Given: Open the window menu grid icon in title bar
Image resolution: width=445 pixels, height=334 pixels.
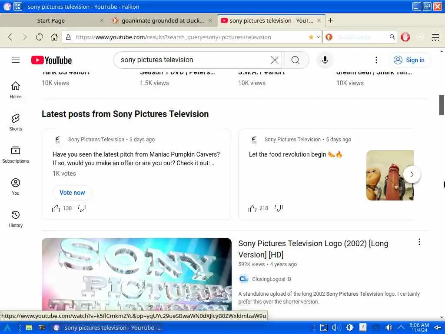Looking at the screenshot, I should [17, 6].
